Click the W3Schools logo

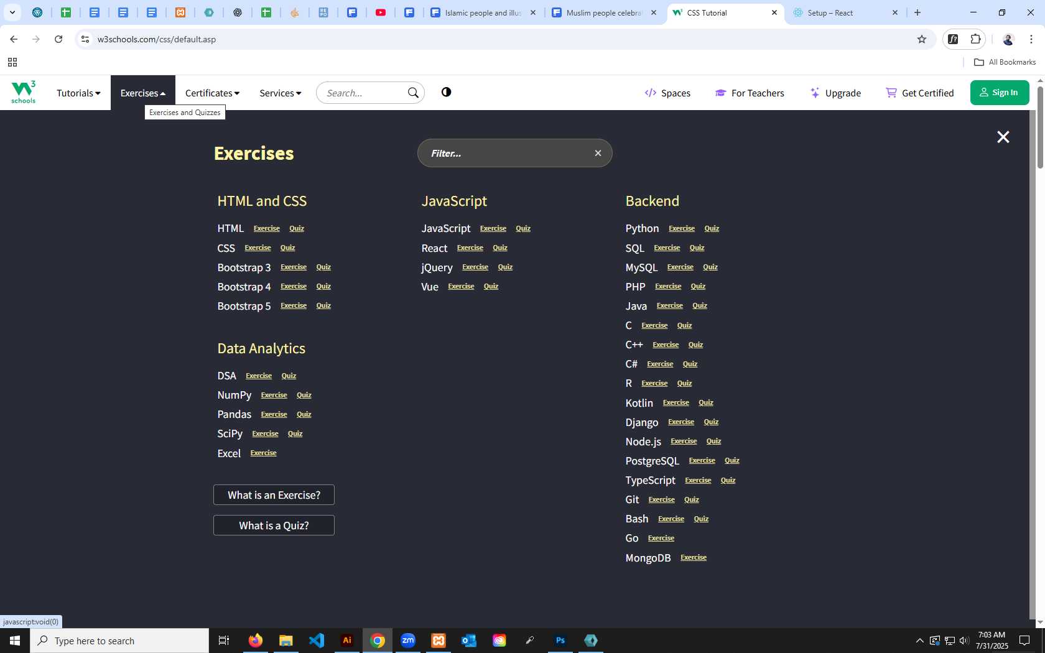[x=24, y=92]
